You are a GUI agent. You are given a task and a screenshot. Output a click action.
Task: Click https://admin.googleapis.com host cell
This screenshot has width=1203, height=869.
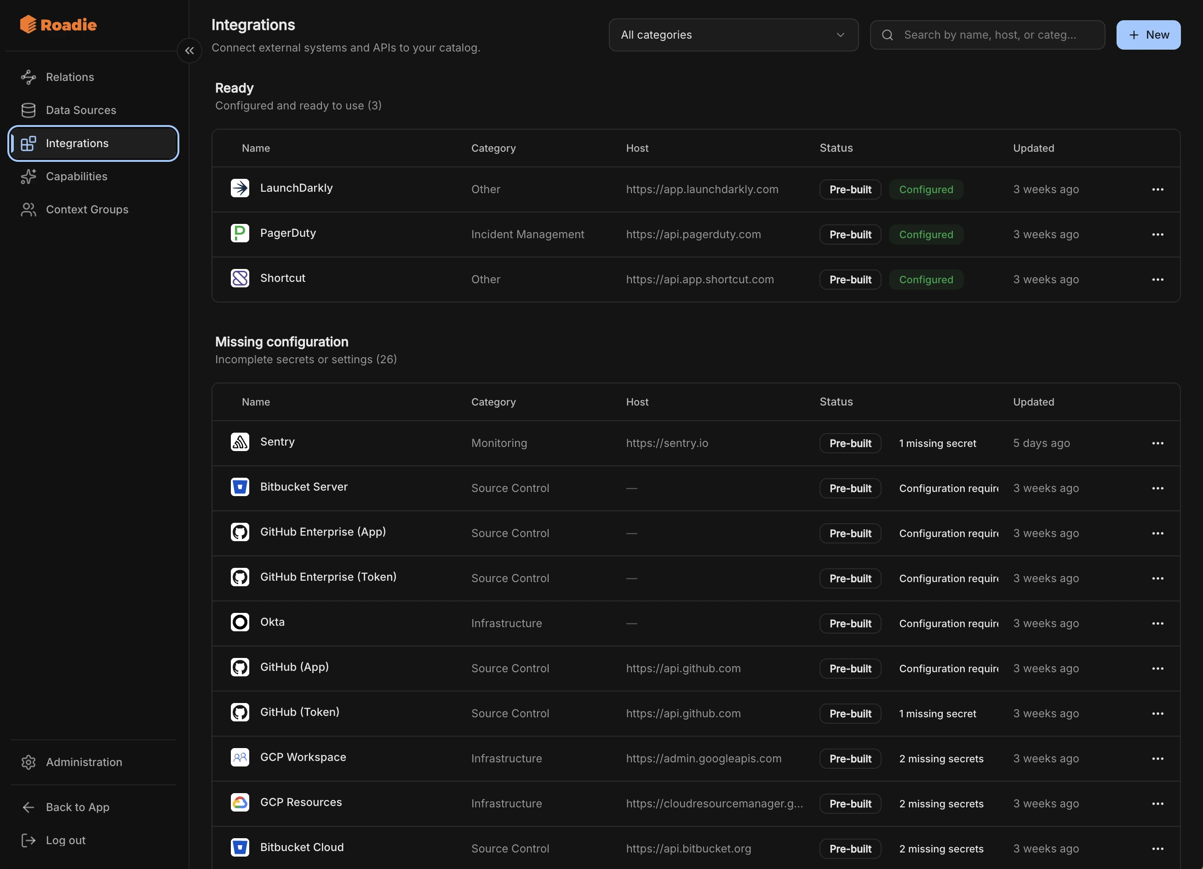click(x=703, y=759)
